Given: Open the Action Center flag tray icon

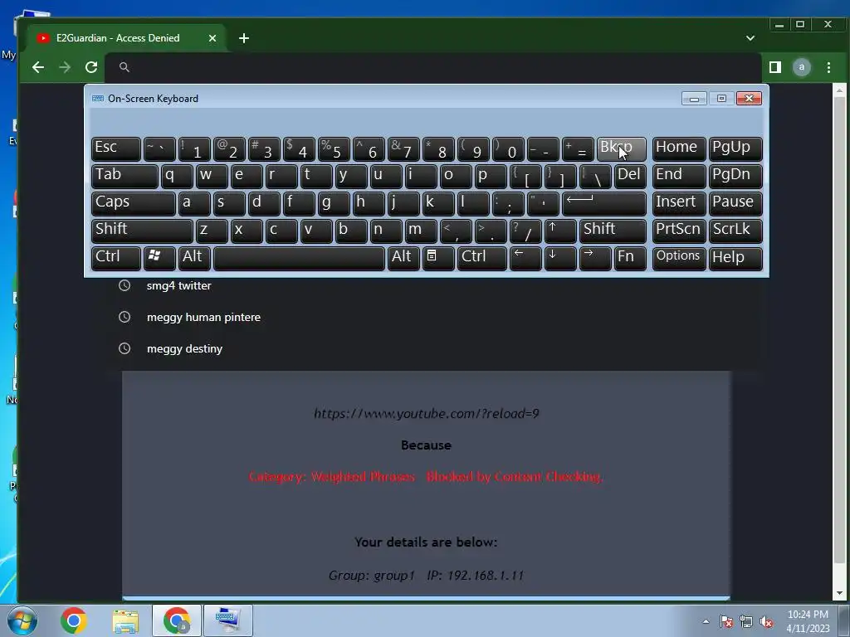Looking at the screenshot, I should pyautogui.click(x=726, y=622).
